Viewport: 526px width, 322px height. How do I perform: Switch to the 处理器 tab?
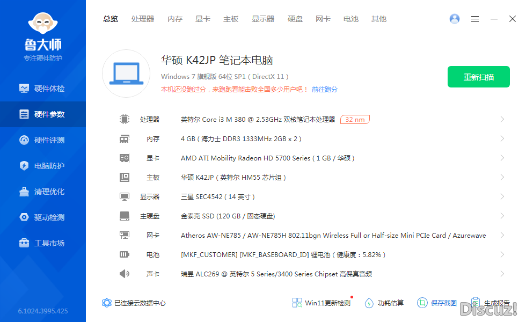[x=143, y=19]
